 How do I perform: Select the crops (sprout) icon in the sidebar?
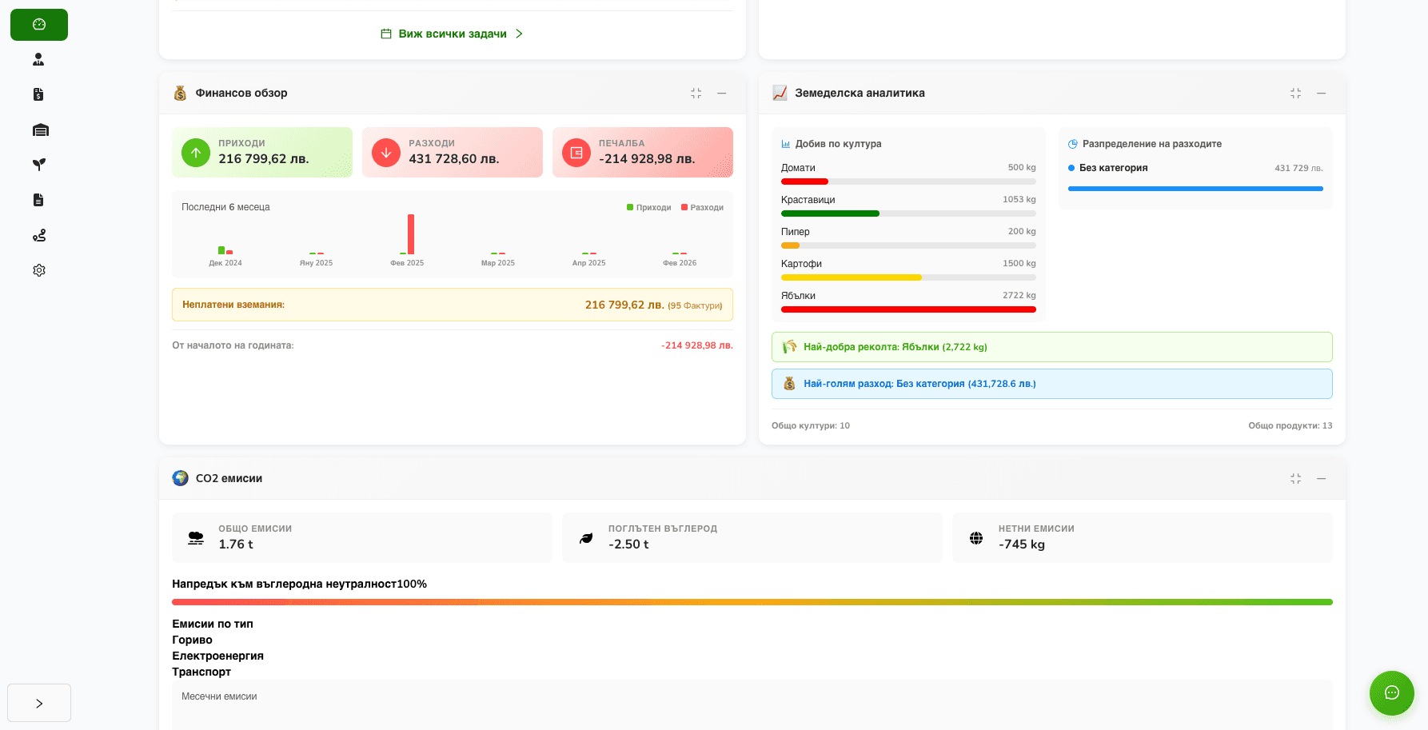(38, 165)
